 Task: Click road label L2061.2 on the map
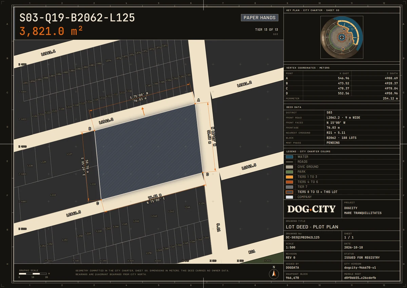[244, 84]
